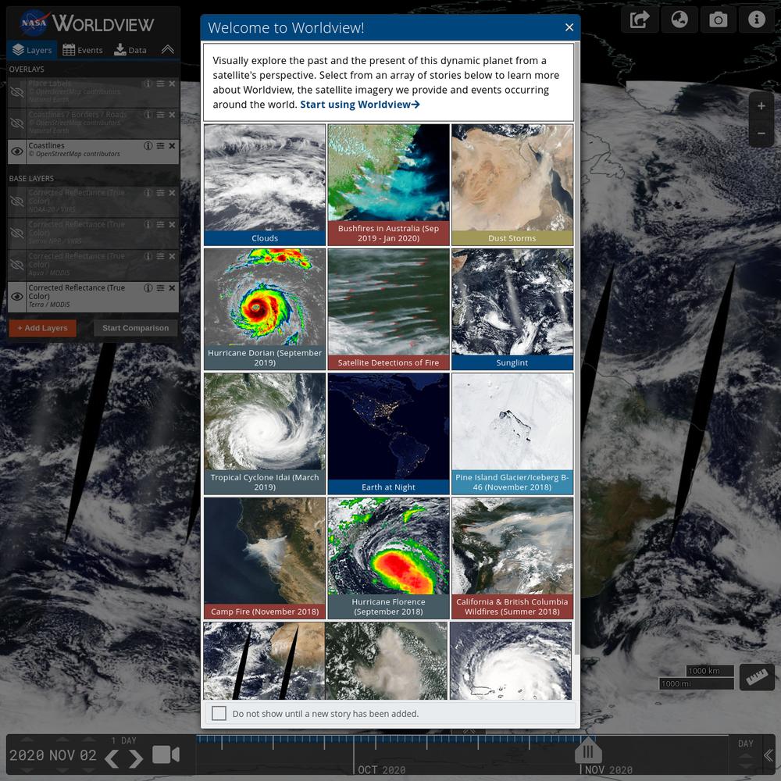Open Camp Fire (November 2018) story
The height and width of the screenshot is (781, 781).
click(x=265, y=558)
